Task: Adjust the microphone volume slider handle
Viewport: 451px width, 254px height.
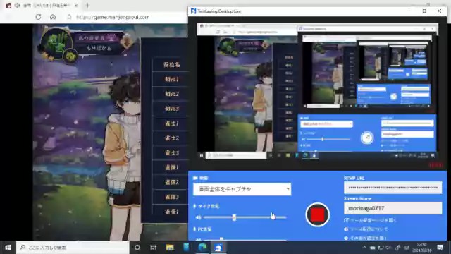Action: coord(234,217)
